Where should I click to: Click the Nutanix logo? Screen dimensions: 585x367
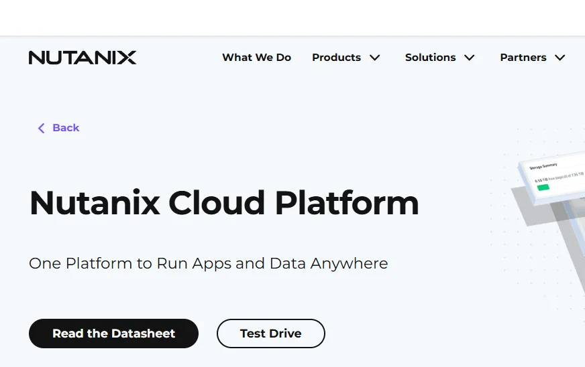(83, 58)
